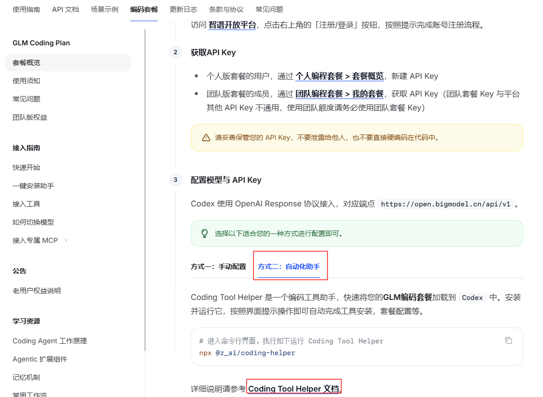
Task: Open the API 文档 top tab
Action: click(x=66, y=9)
